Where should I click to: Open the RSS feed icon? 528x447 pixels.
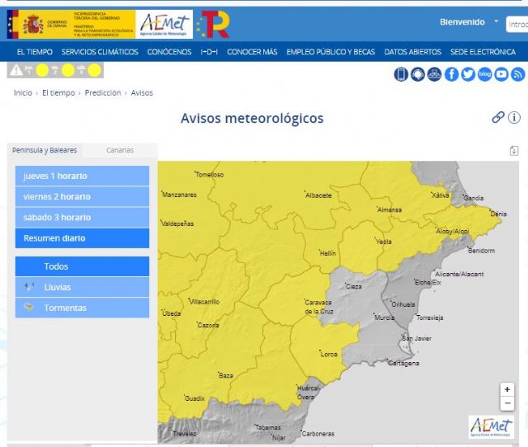tap(518, 74)
